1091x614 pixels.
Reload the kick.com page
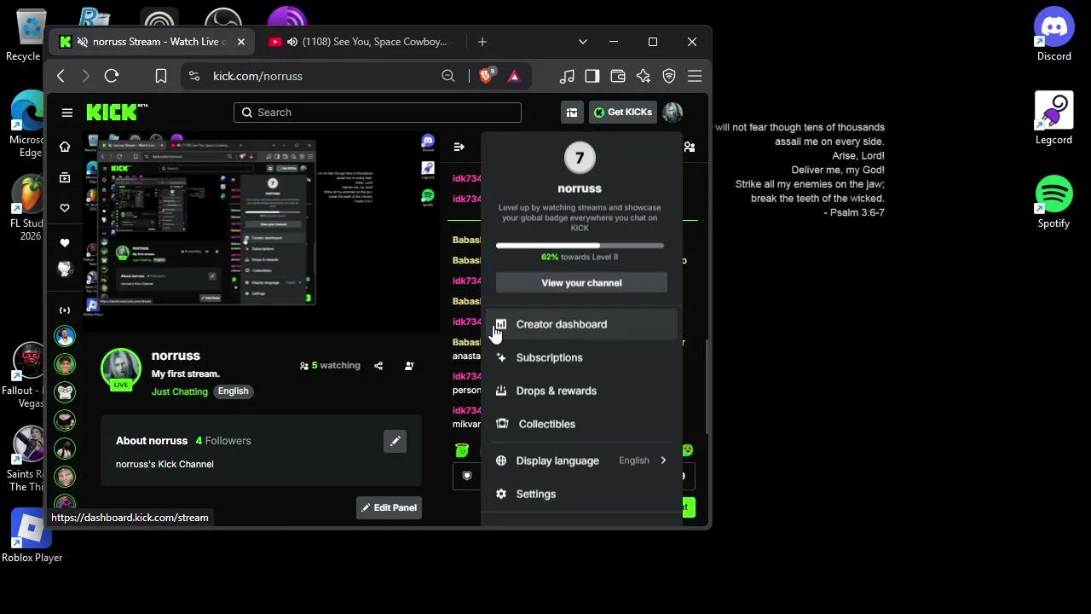(x=111, y=76)
